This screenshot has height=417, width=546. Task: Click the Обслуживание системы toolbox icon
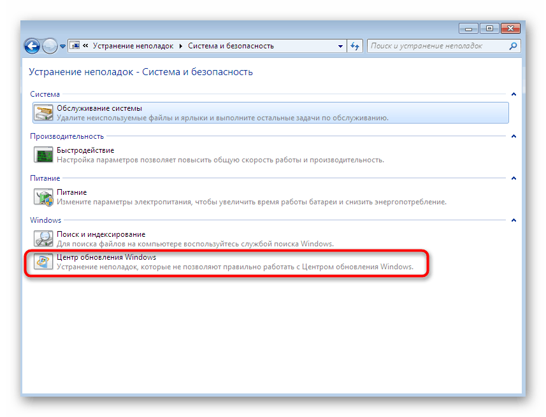tap(43, 112)
